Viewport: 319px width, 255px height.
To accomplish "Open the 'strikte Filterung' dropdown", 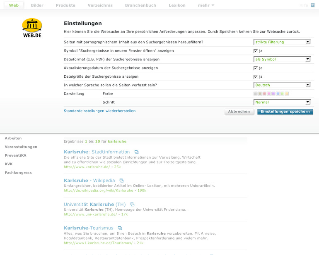I will pyautogui.click(x=282, y=42).
